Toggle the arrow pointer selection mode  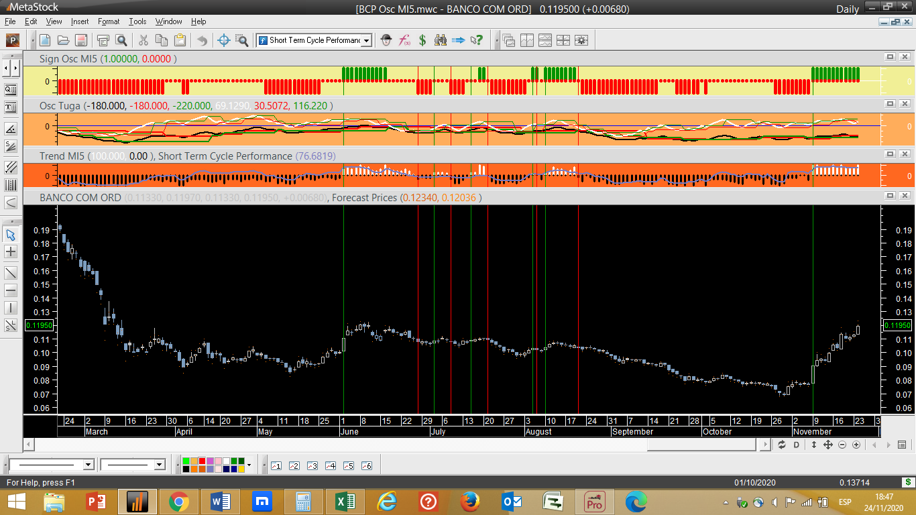pos(11,235)
